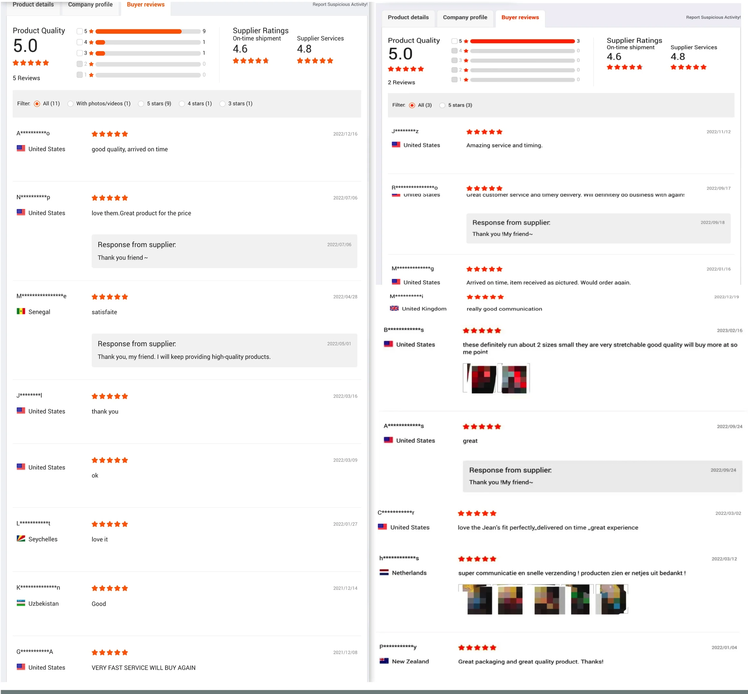Select the '3 stars (1)' filter radio
Image resolution: width=748 pixels, height=694 pixels.
point(222,104)
